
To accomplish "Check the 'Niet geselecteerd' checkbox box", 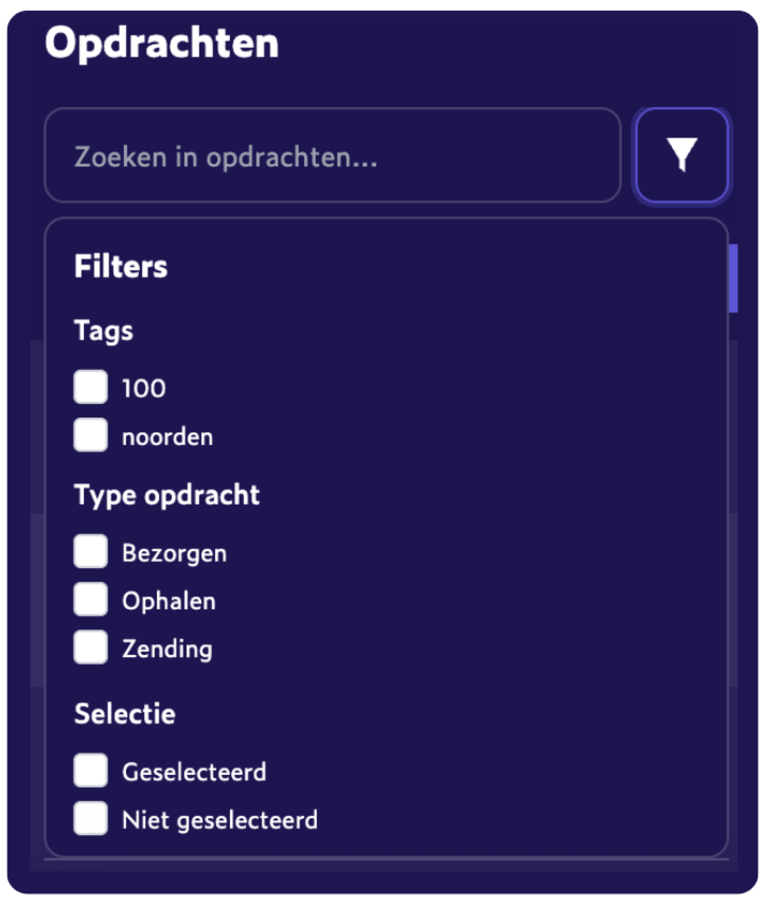I will (91, 818).
